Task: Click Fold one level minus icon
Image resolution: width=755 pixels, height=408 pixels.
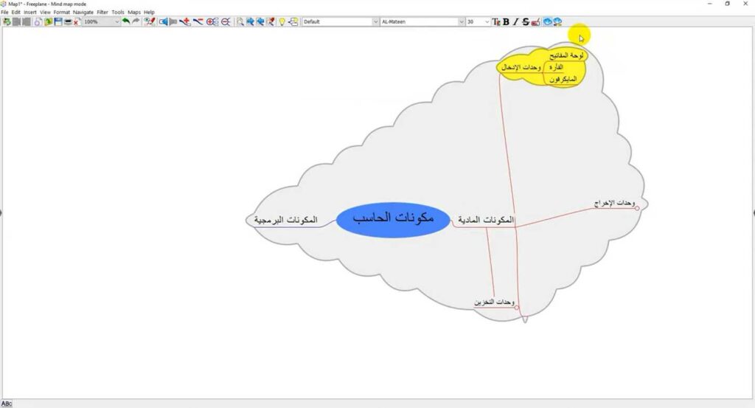Action: click(x=226, y=21)
